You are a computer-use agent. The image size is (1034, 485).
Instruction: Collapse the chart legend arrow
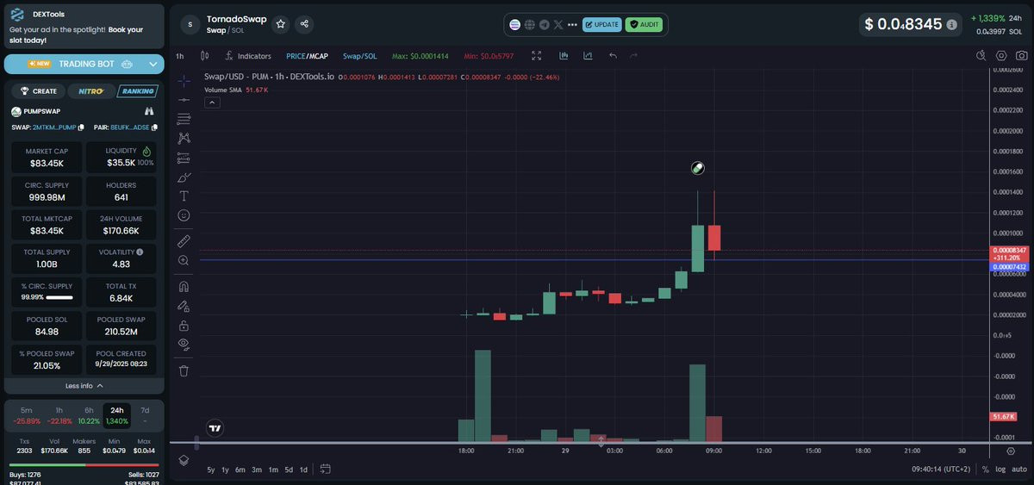(212, 103)
